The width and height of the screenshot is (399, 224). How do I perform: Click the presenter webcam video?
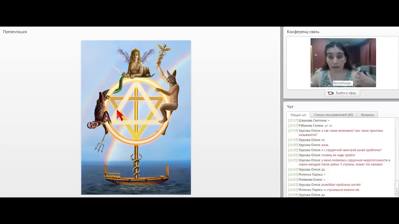343,63
